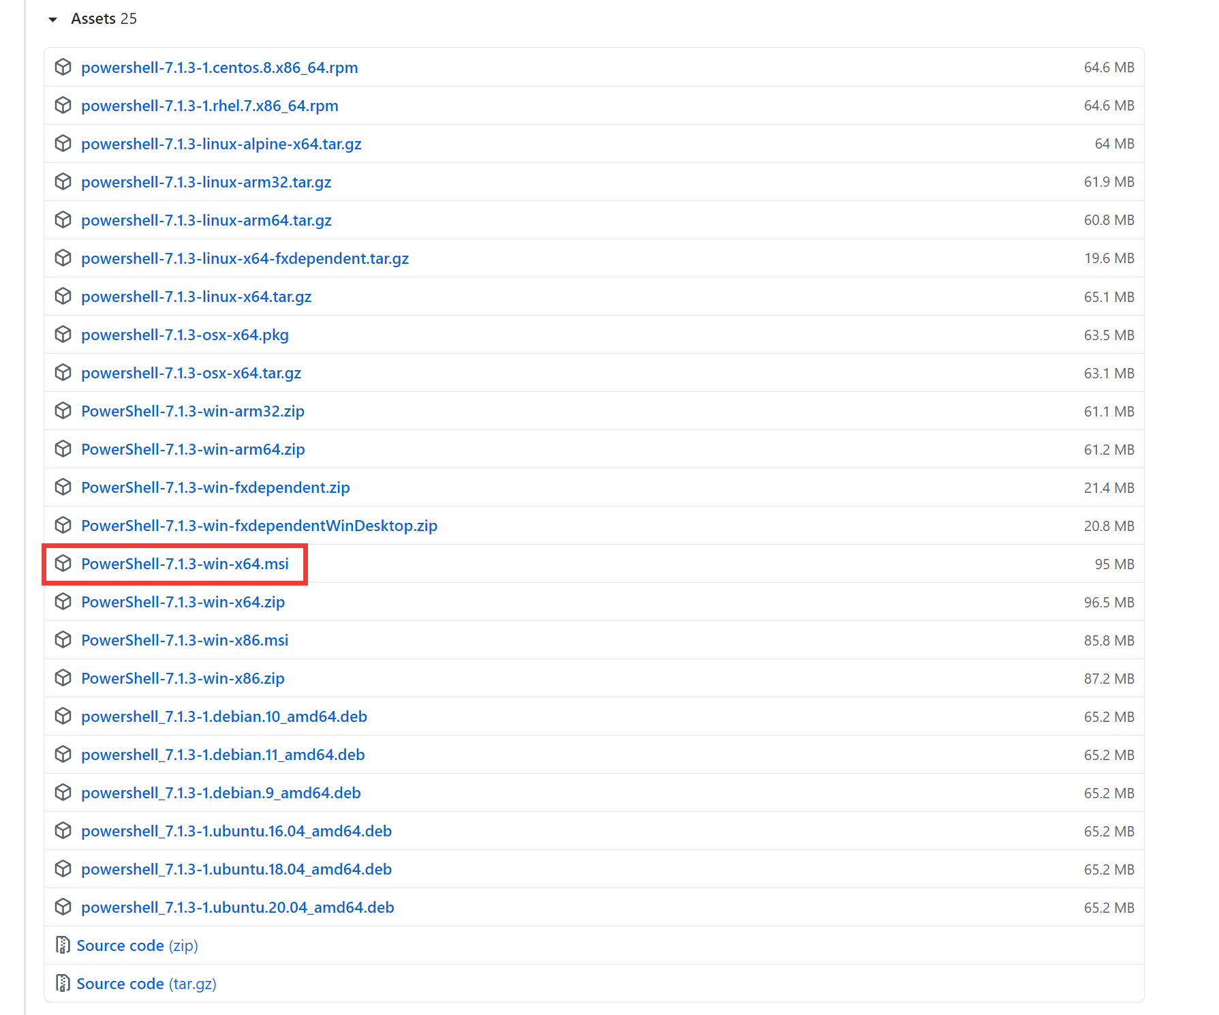Screen dimensions: 1219x1015
Task: Open powershell-7.1.3-linux-alpine-x64.tar.gz link
Action: click(221, 144)
